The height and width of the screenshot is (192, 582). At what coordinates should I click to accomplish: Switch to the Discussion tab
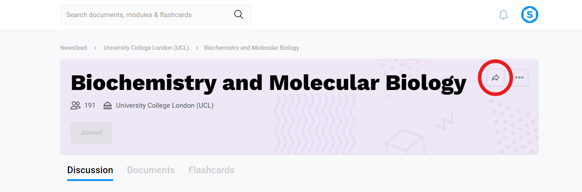point(90,170)
